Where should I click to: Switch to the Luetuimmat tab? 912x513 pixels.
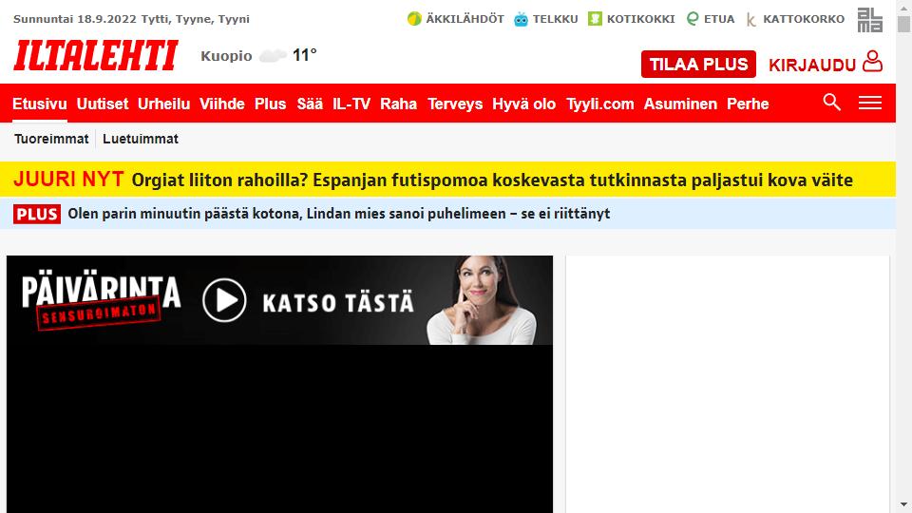(141, 139)
